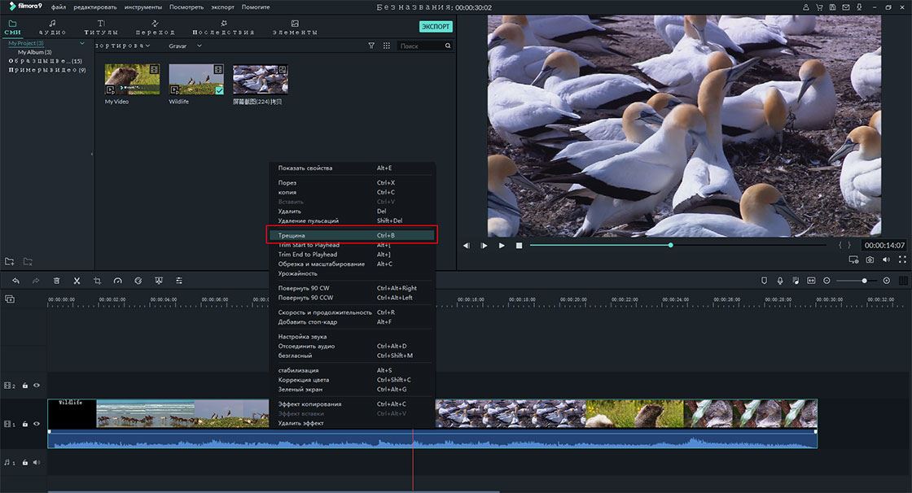Image resolution: width=912 pixels, height=493 pixels.
Task: Click the timeline zoom in plus icon
Action: [x=887, y=281]
